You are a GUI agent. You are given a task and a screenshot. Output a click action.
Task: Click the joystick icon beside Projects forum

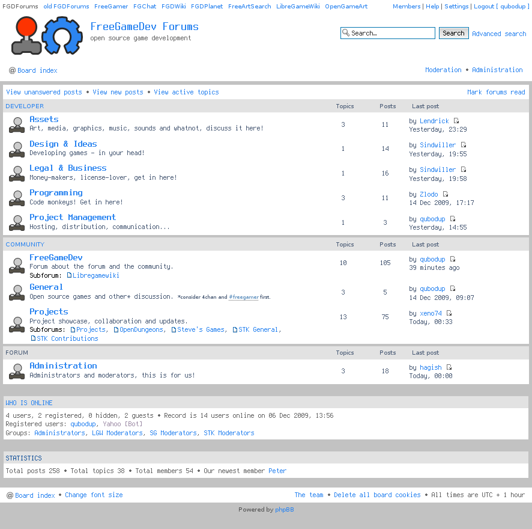pos(17,324)
